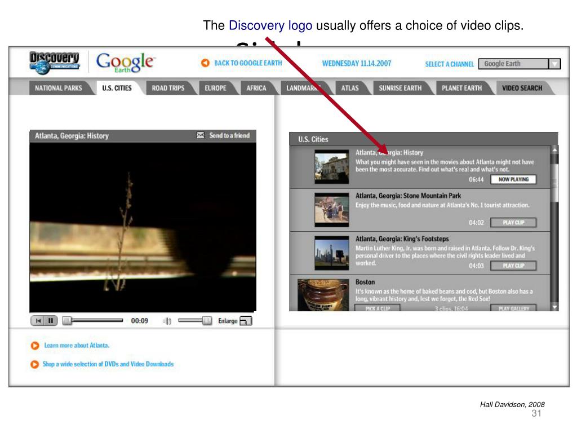Click title 'Atlanta, Georgia: Stone Mountain Park'
The image size is (577, 433).
pos(408,196)
